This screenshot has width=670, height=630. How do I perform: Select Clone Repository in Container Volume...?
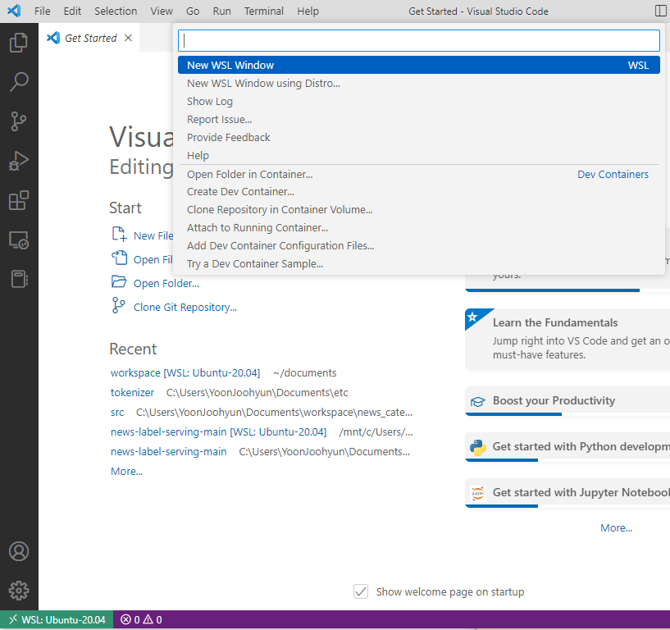tap(419, 209)
